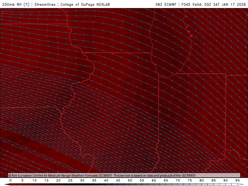Click the "F045" forecast hour label

[x=186, y=4]
